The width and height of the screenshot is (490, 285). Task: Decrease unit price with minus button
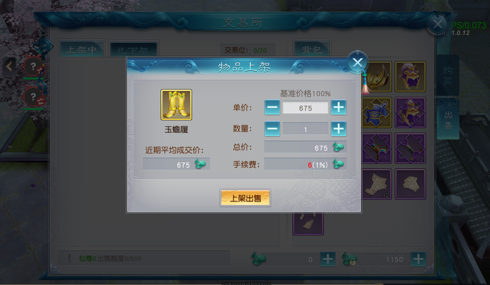[272, 107]
